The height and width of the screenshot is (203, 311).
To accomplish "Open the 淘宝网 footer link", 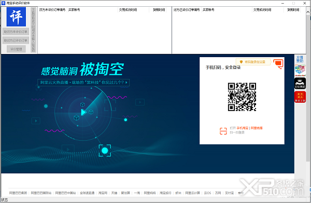I will coord(103,193).
